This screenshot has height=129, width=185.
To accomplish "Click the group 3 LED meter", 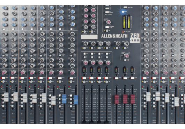I will (x=99, y=70).
